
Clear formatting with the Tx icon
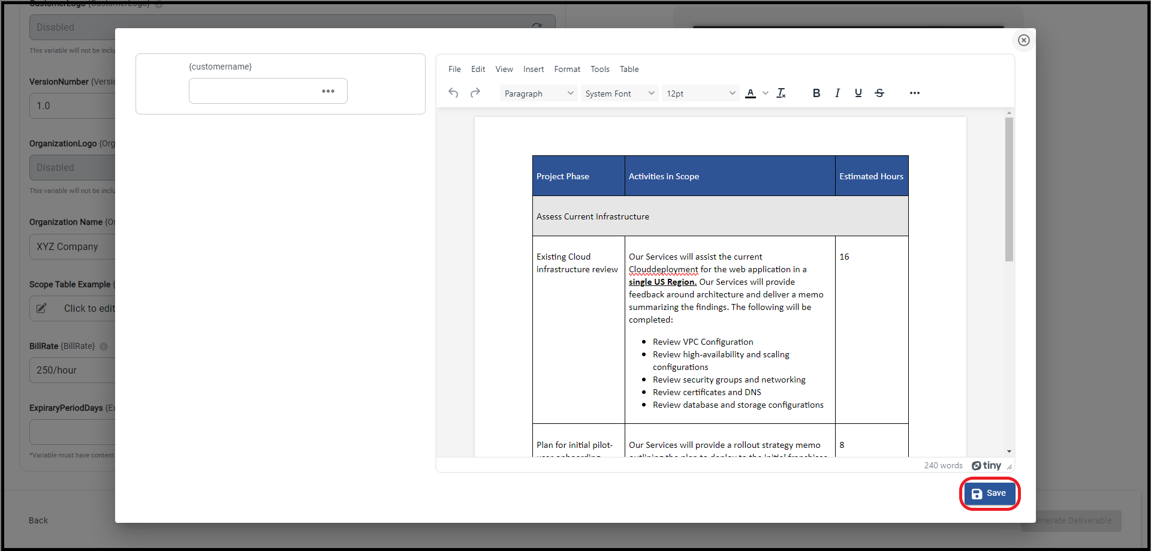(781, 93)
